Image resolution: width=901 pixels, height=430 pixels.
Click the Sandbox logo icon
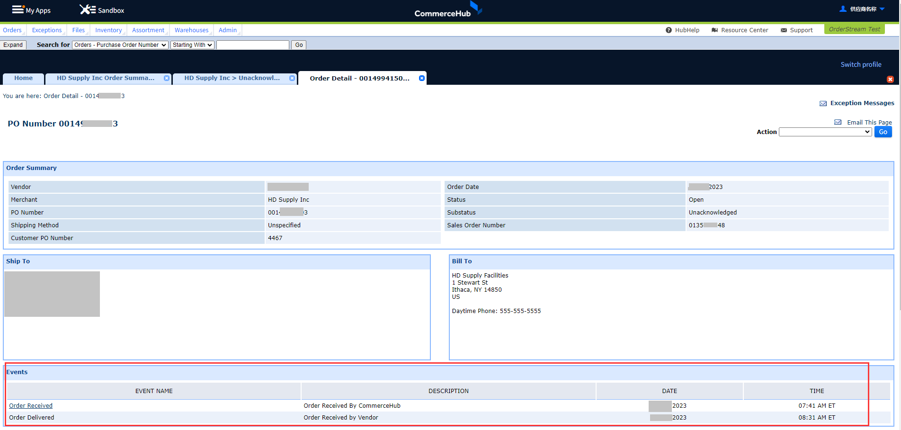(x=88, y=9)
